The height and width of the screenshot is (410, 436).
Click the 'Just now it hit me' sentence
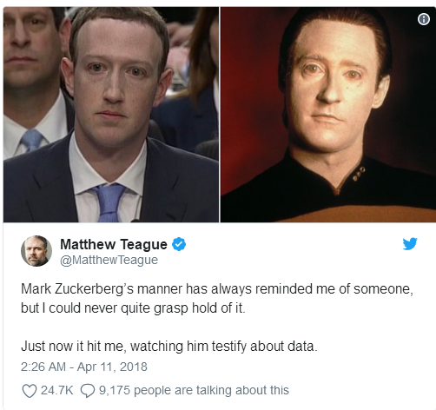point(169,347)
